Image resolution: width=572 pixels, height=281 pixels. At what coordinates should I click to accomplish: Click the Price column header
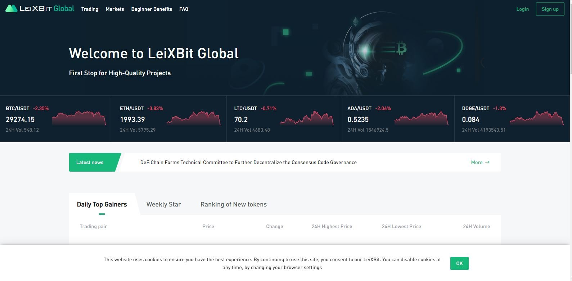(x=208, y=226)
